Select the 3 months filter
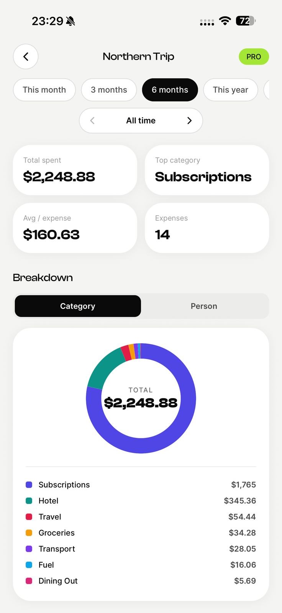 [x=109, y=90]
